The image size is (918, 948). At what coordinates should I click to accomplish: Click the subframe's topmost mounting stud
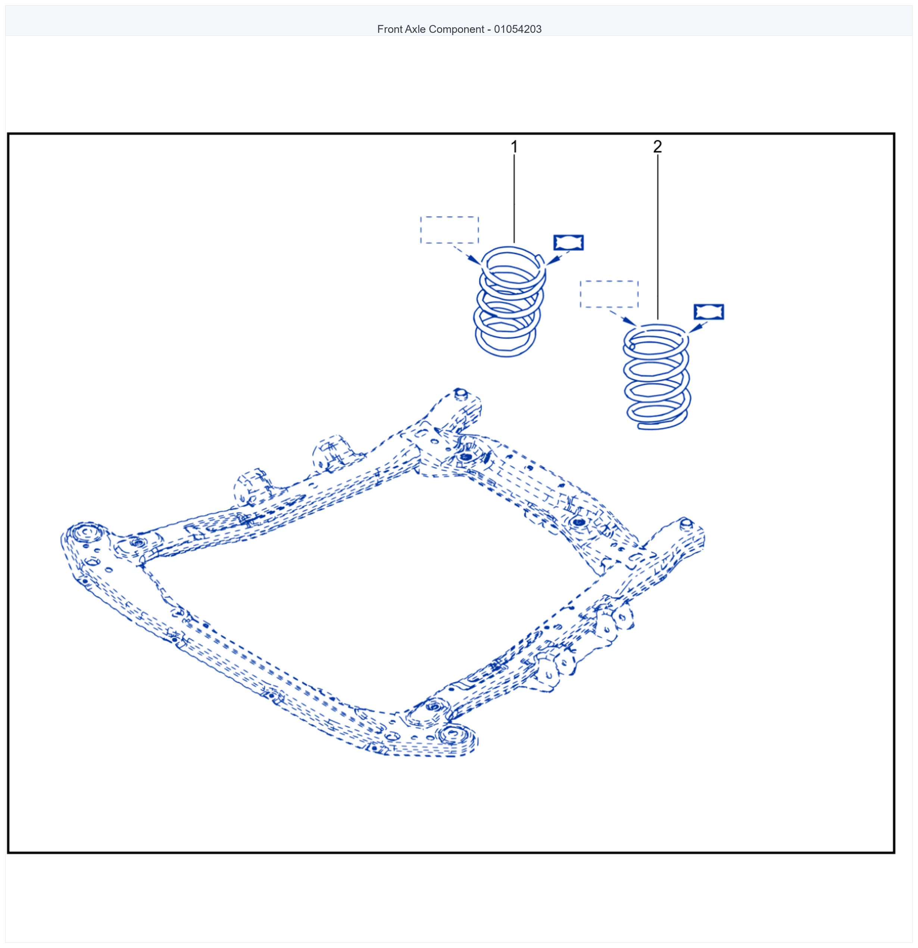coord(460,394)
